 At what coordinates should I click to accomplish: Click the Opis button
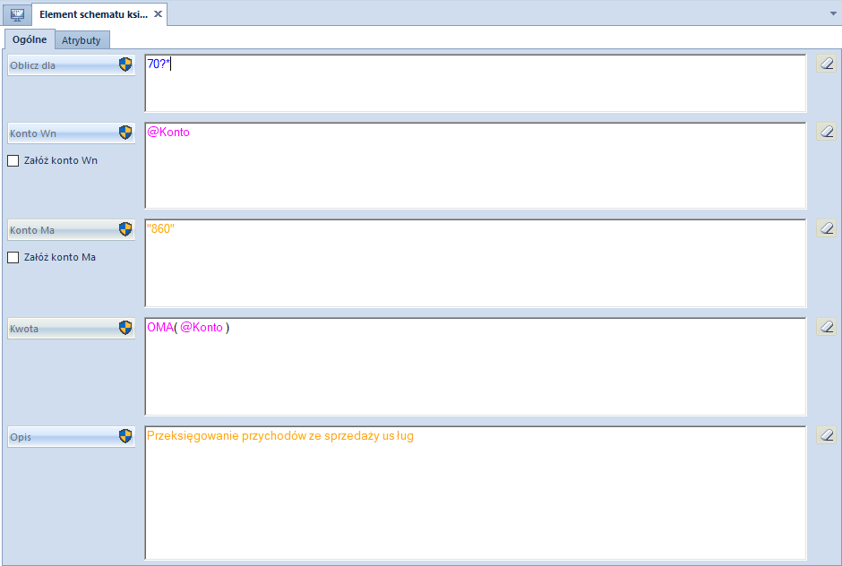point(71,436)
